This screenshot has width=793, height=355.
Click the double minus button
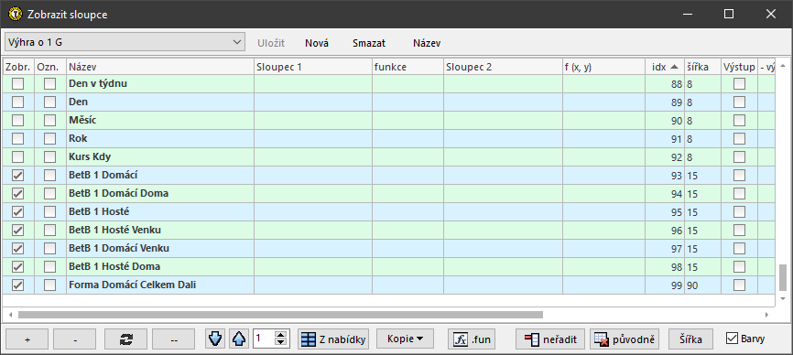point(173,339)
